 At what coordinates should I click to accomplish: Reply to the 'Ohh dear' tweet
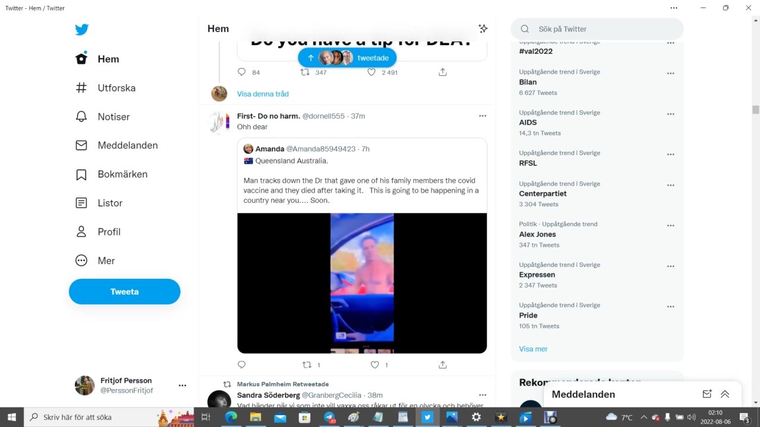pos(242,365)
